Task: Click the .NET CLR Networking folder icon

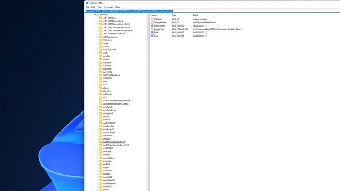Action: [x=101, y=21]
